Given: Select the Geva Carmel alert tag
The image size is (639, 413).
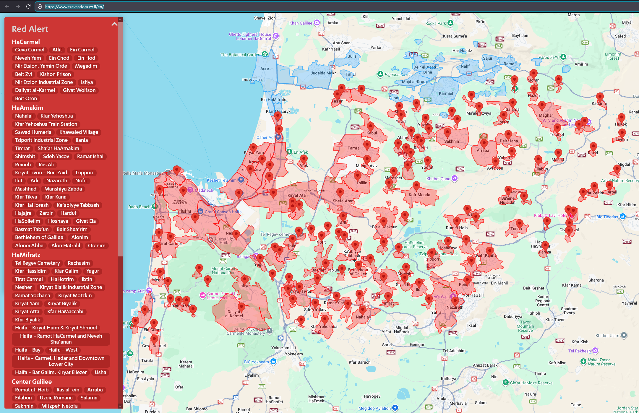Looking at the screenshot, I should (30, 50).
